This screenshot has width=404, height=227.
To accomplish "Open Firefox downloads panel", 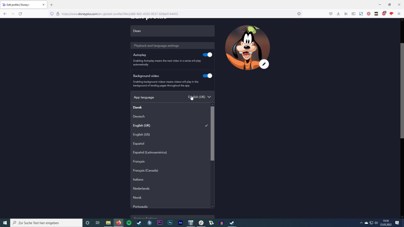I will (x=338, y=13).
